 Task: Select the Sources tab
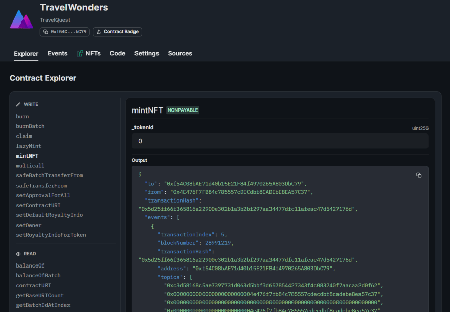point(180,53)
